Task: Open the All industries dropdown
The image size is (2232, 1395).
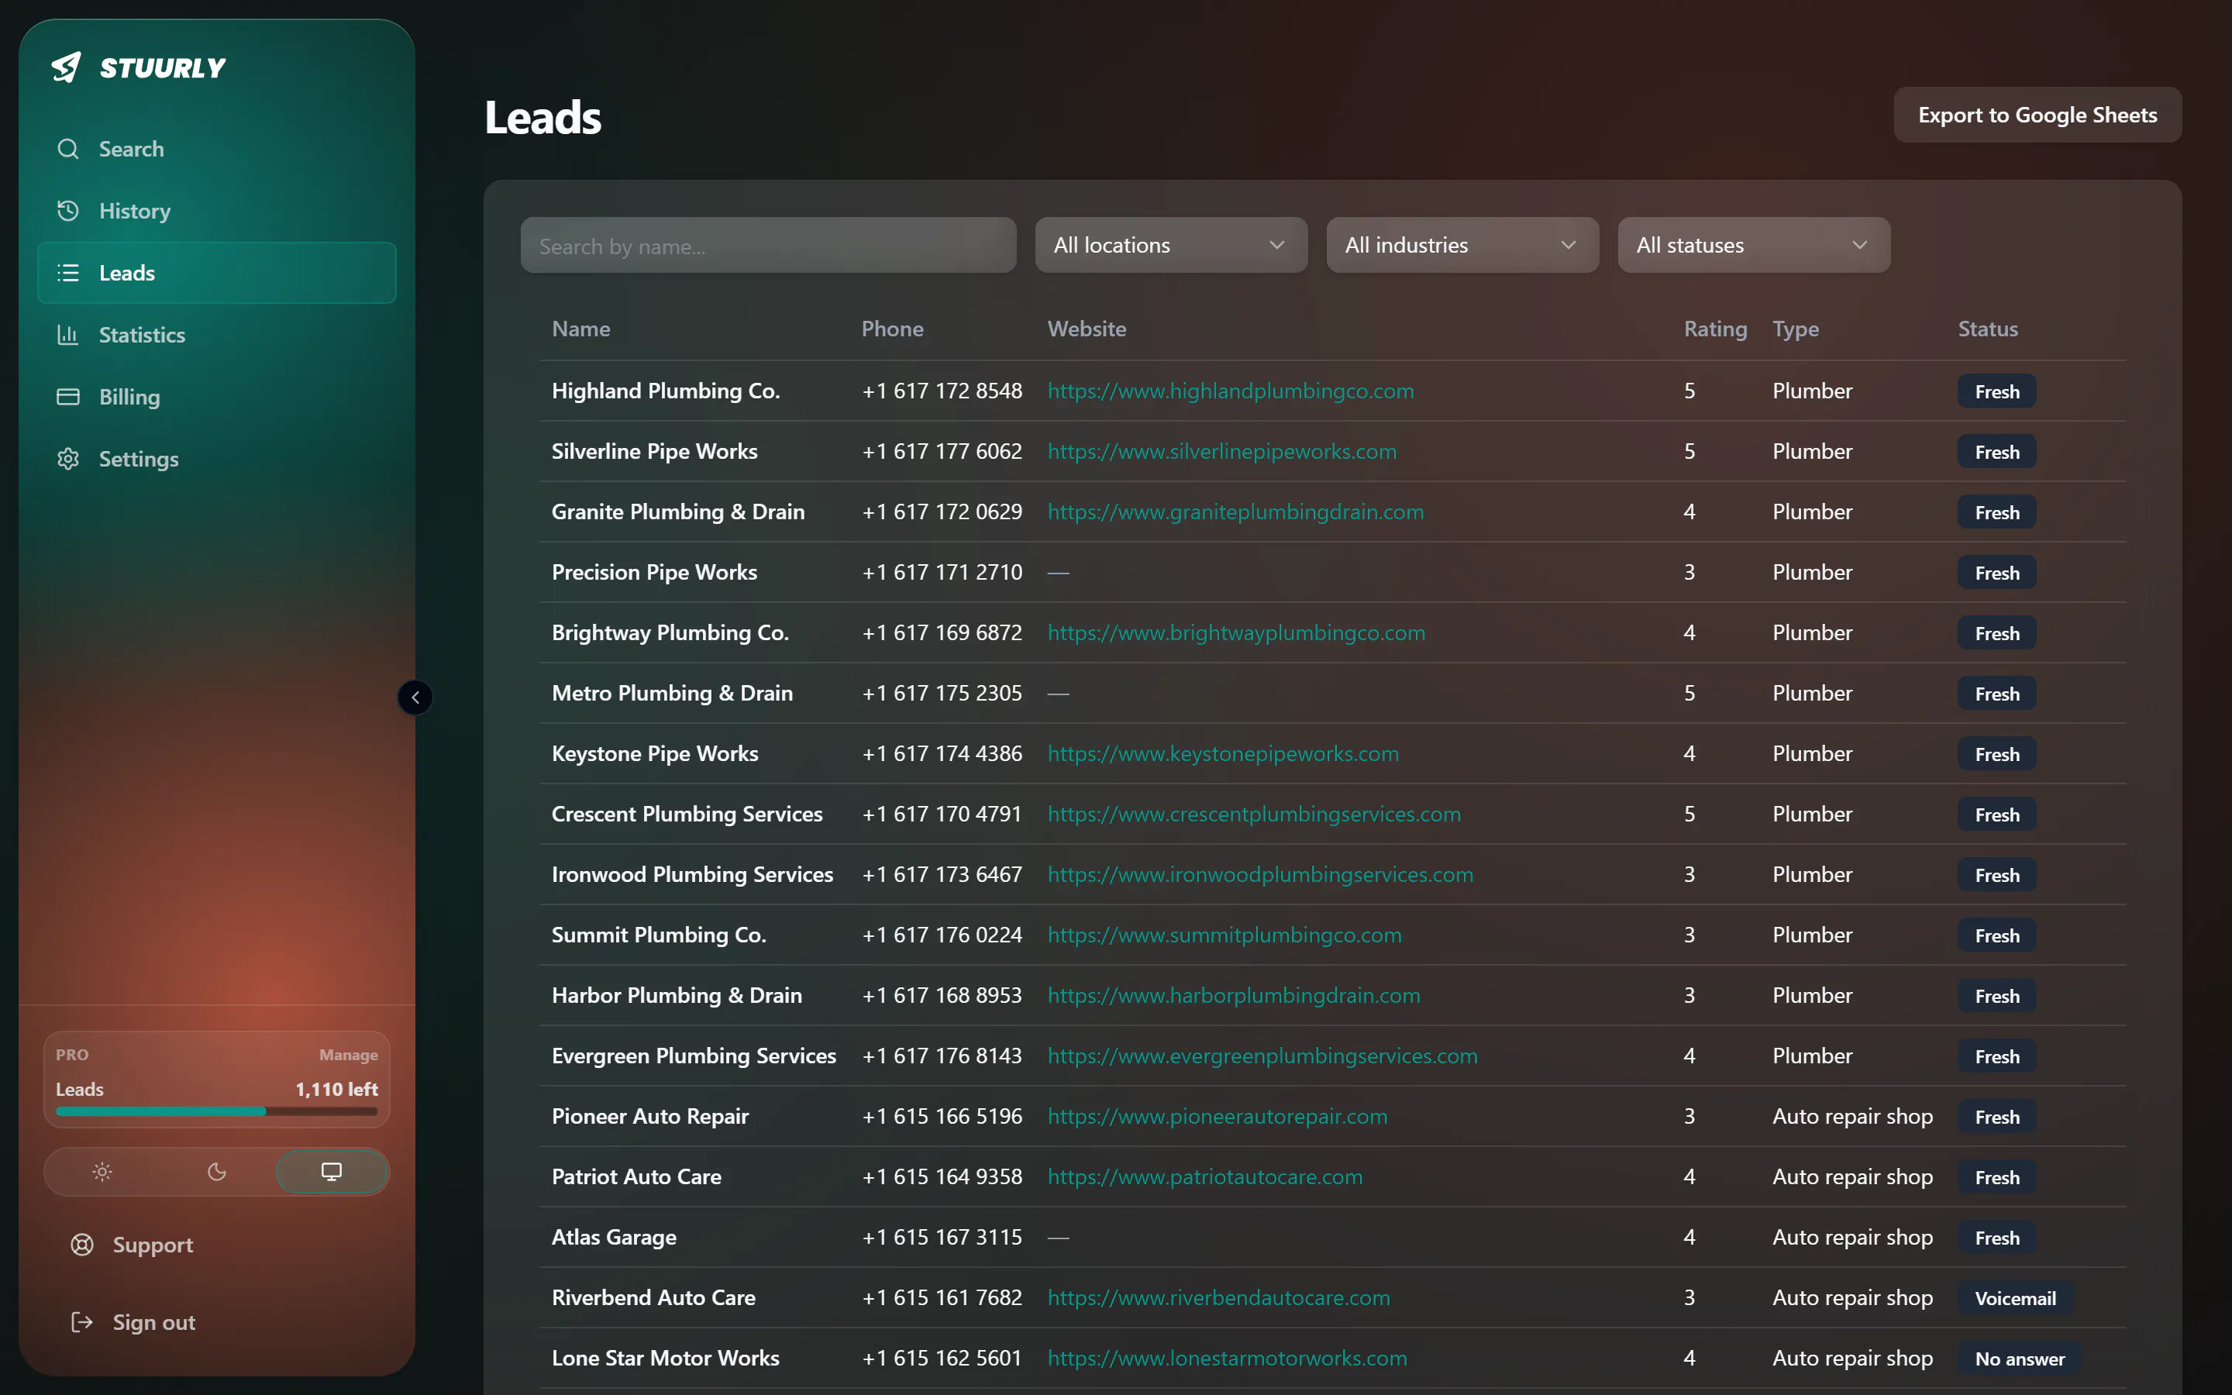Action: [1462, 246]
